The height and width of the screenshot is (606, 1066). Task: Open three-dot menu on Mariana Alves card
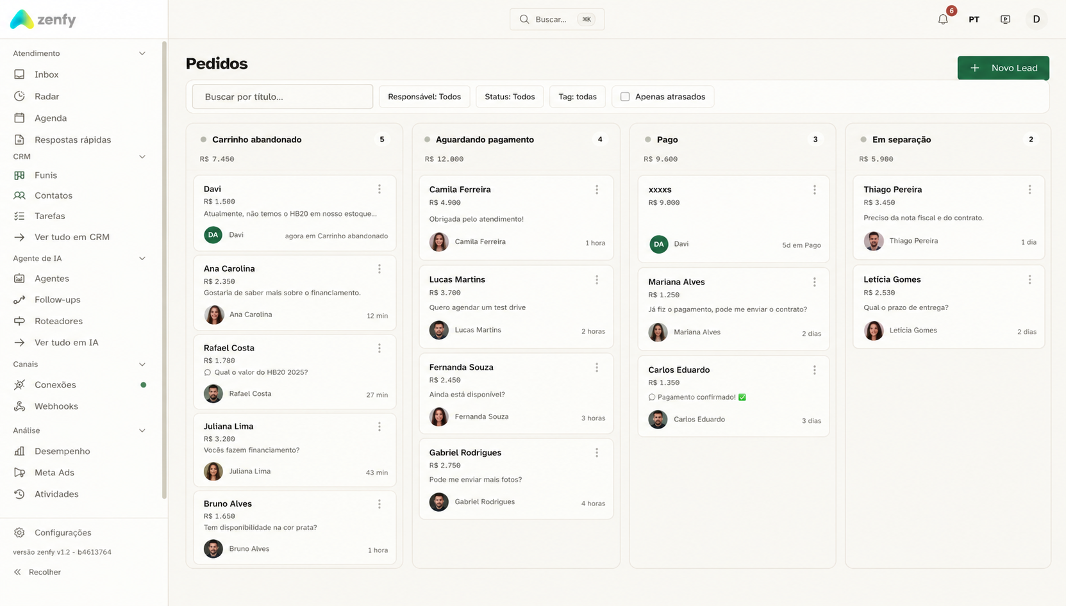[815, 282]
